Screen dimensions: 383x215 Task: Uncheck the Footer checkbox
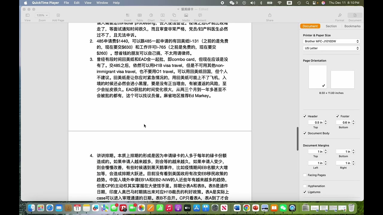click(338, 116)
